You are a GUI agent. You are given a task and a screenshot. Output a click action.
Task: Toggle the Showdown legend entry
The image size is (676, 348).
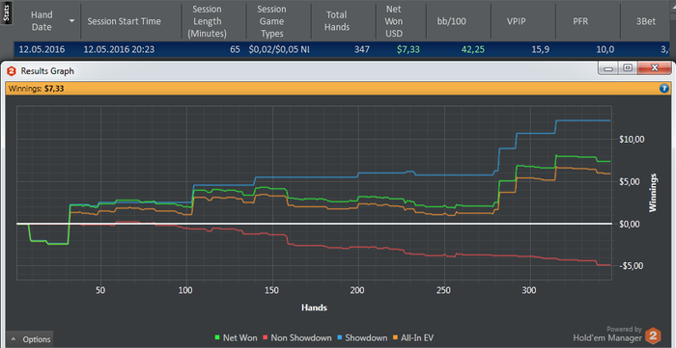362,337
